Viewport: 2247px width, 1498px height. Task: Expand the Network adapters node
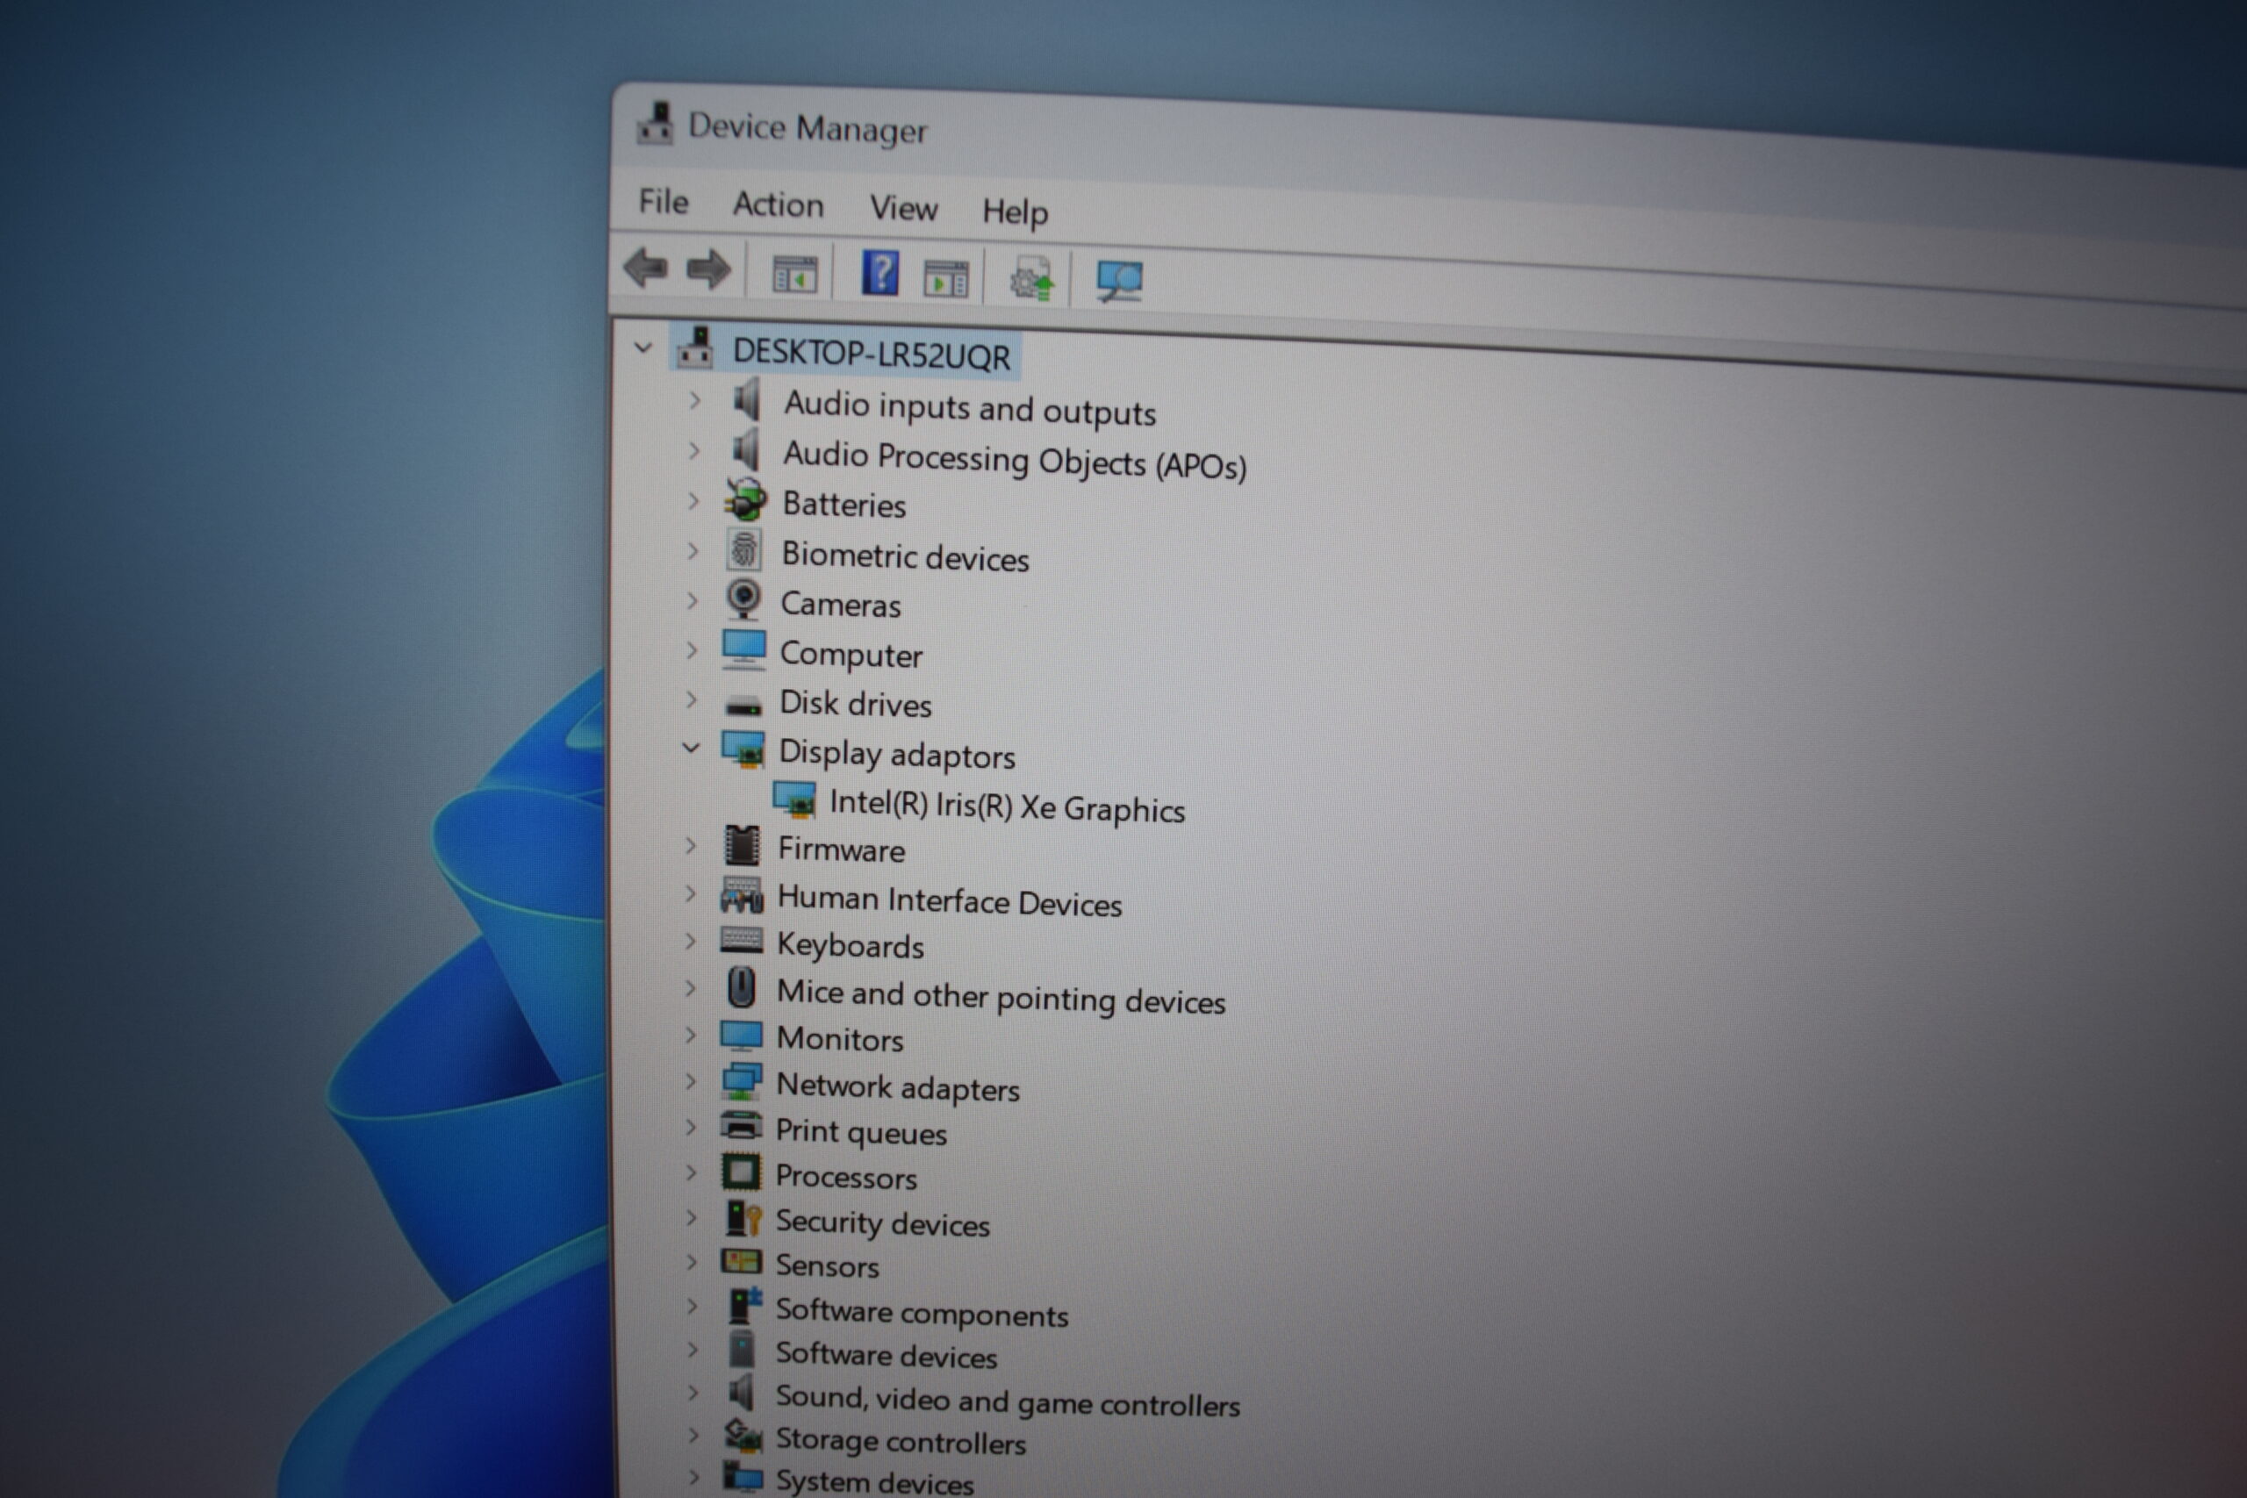point(692,1081)
